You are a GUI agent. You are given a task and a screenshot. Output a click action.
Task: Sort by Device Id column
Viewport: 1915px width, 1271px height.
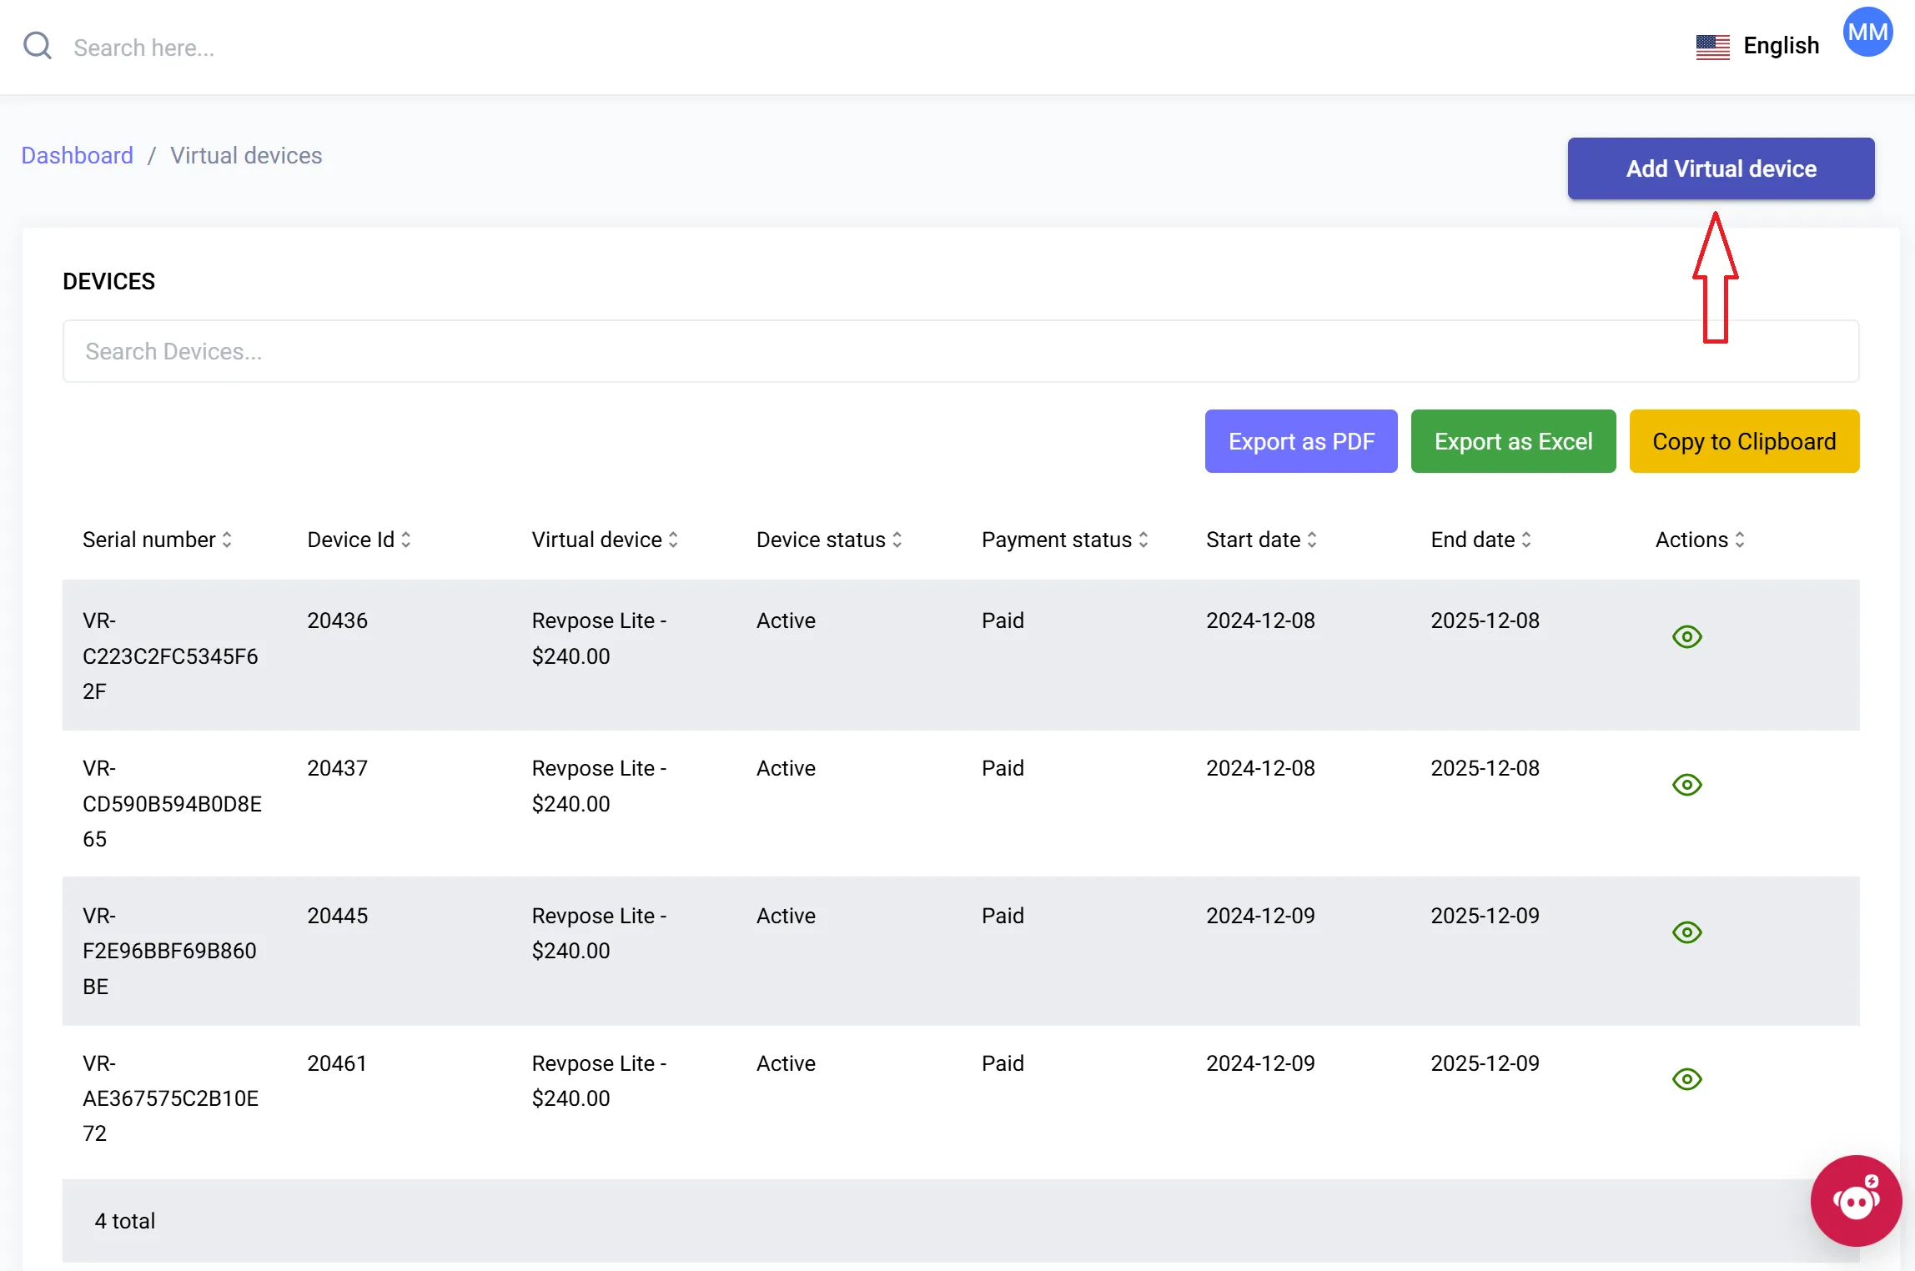[x=359, y=540]
